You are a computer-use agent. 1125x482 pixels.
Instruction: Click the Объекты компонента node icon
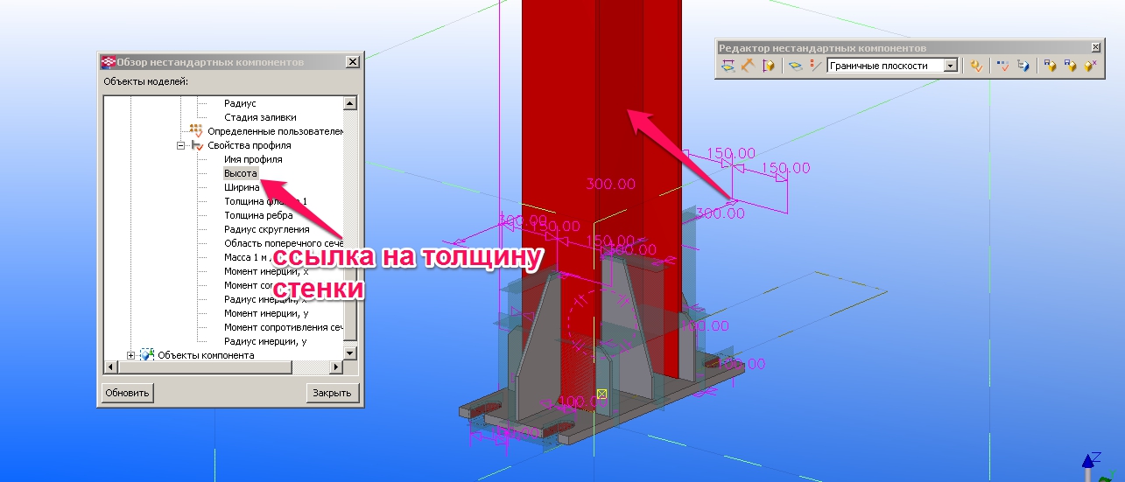pyautogui.click(x=147, y=354)
